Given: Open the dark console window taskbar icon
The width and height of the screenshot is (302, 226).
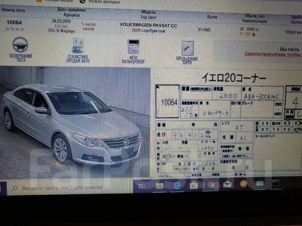Looking at the screenshot, I should [276, 183].
